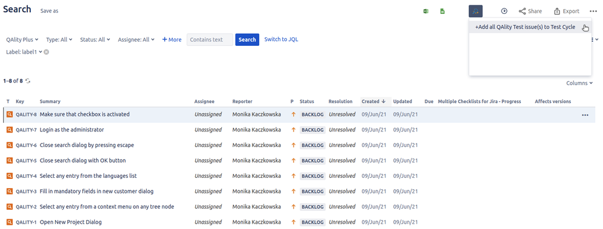Click the Contains text search field

[x=210, y=40]
